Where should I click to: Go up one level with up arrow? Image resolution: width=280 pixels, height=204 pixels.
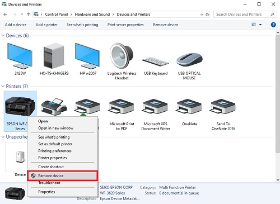29,15
